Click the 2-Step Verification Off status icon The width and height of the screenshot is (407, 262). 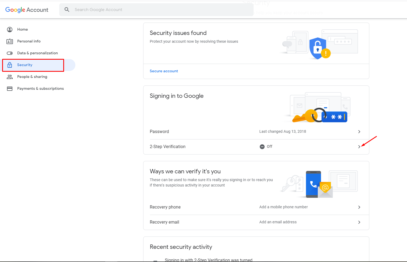pos(262,147)
